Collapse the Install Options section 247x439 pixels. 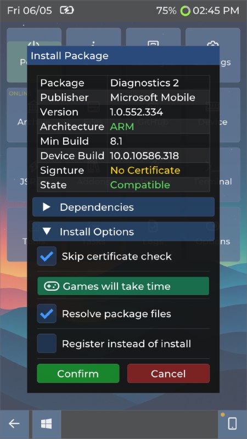[123, 232]
